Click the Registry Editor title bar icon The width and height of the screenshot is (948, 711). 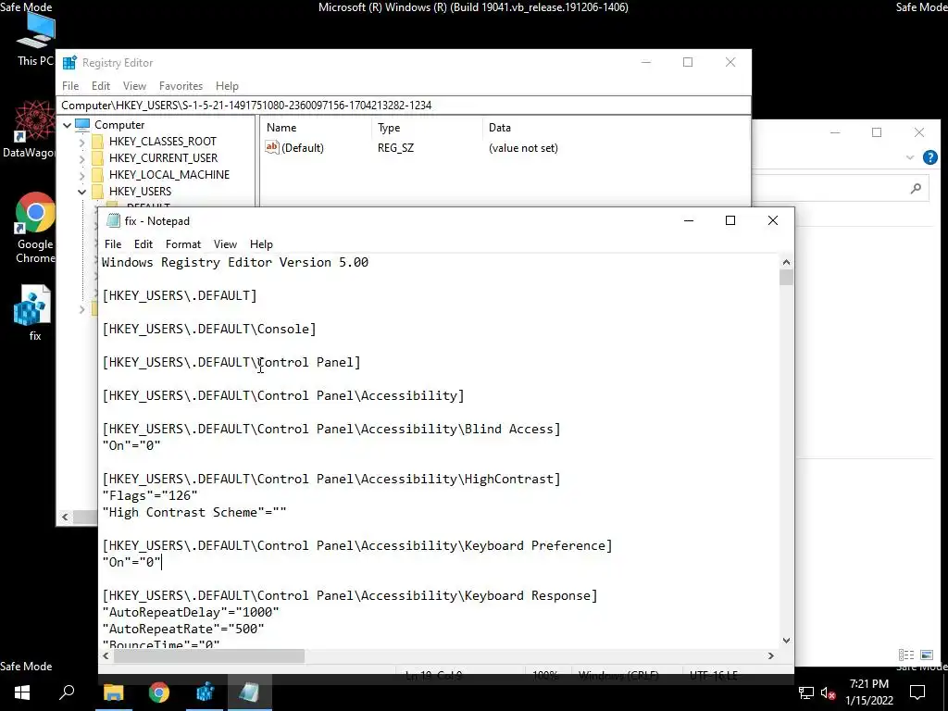tap(69, 62)
